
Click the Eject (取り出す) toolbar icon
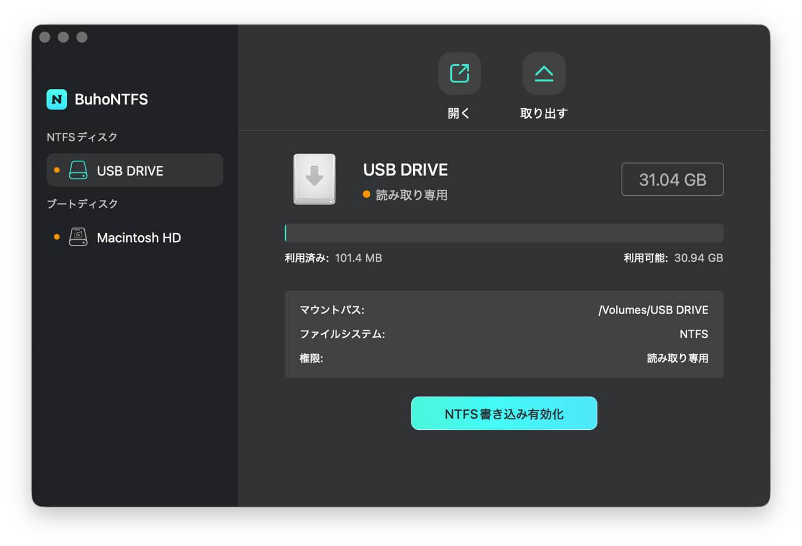coord(543,73)
